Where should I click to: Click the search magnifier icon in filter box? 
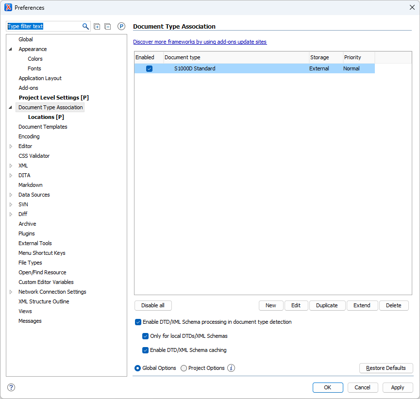(85, 26)
